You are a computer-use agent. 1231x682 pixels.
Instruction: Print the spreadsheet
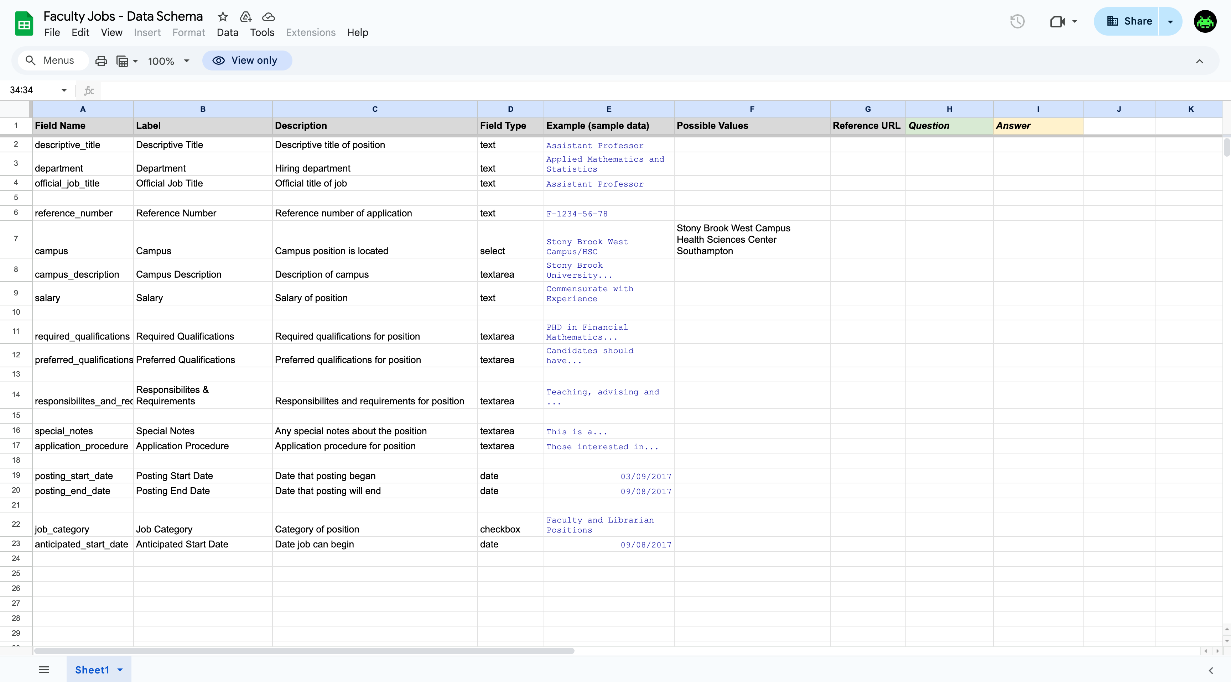(101, 61)
